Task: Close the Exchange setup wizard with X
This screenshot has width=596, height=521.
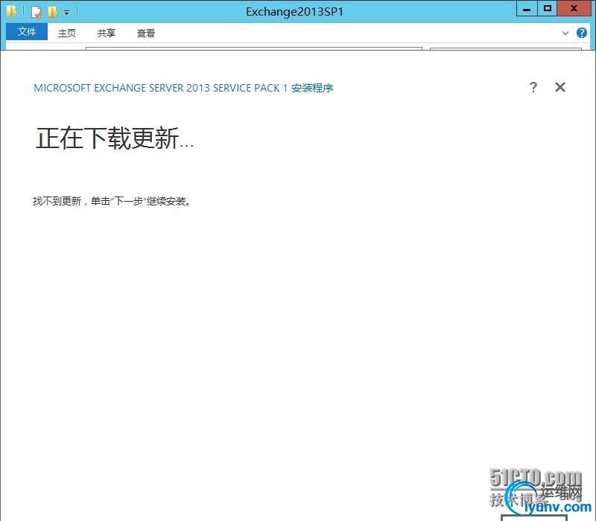Action: 560,87
